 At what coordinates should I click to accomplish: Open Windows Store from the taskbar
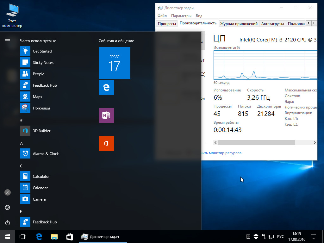[70, 236]
